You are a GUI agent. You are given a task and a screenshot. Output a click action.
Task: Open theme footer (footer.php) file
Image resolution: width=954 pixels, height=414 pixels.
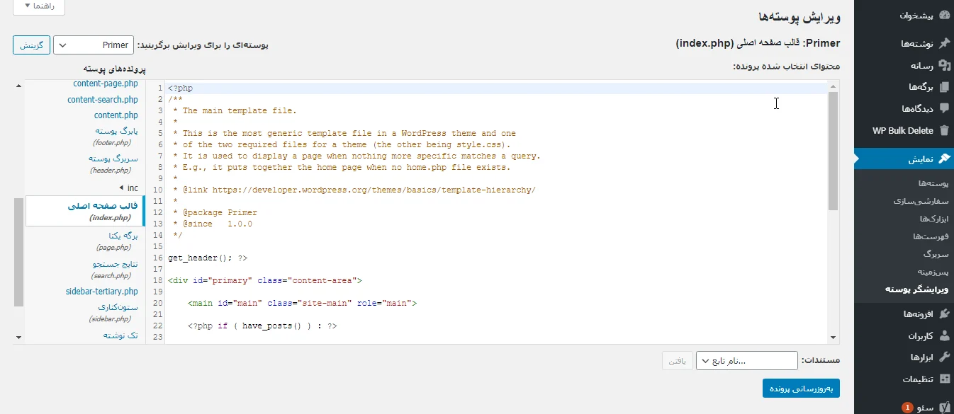(x=116, y=136)
